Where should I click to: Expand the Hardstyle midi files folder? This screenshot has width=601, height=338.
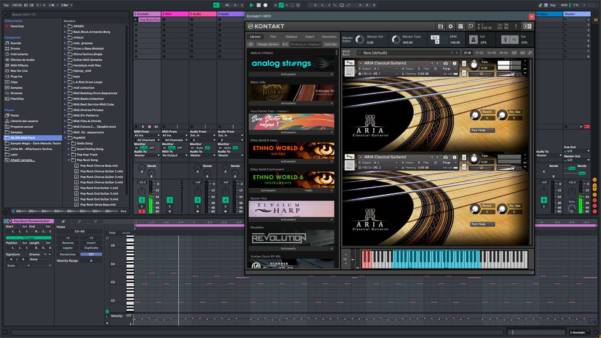coord(66,65)
